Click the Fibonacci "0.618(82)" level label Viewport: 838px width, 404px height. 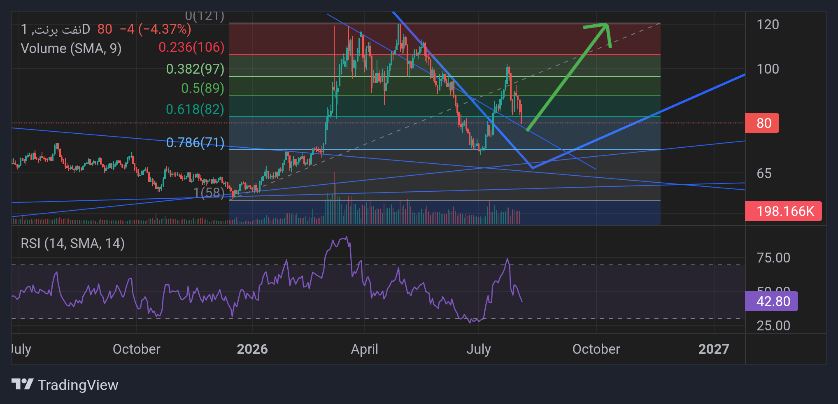(x=195, y=109)
